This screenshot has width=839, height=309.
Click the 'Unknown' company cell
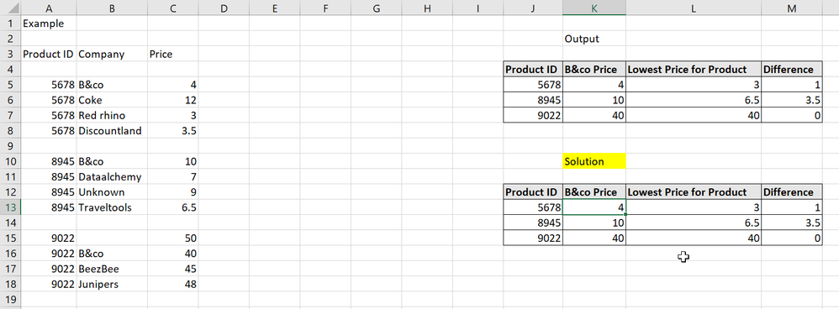click(112, 192)
